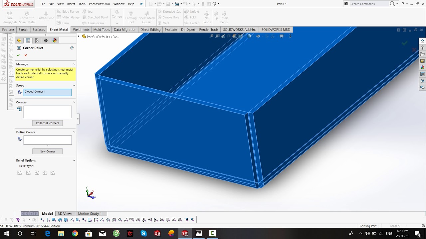Image resolution: width=426 pixels, height=239 pixels.
Task: Open the ConfigurationManager tab icon
Action: (x=37, y=40)
